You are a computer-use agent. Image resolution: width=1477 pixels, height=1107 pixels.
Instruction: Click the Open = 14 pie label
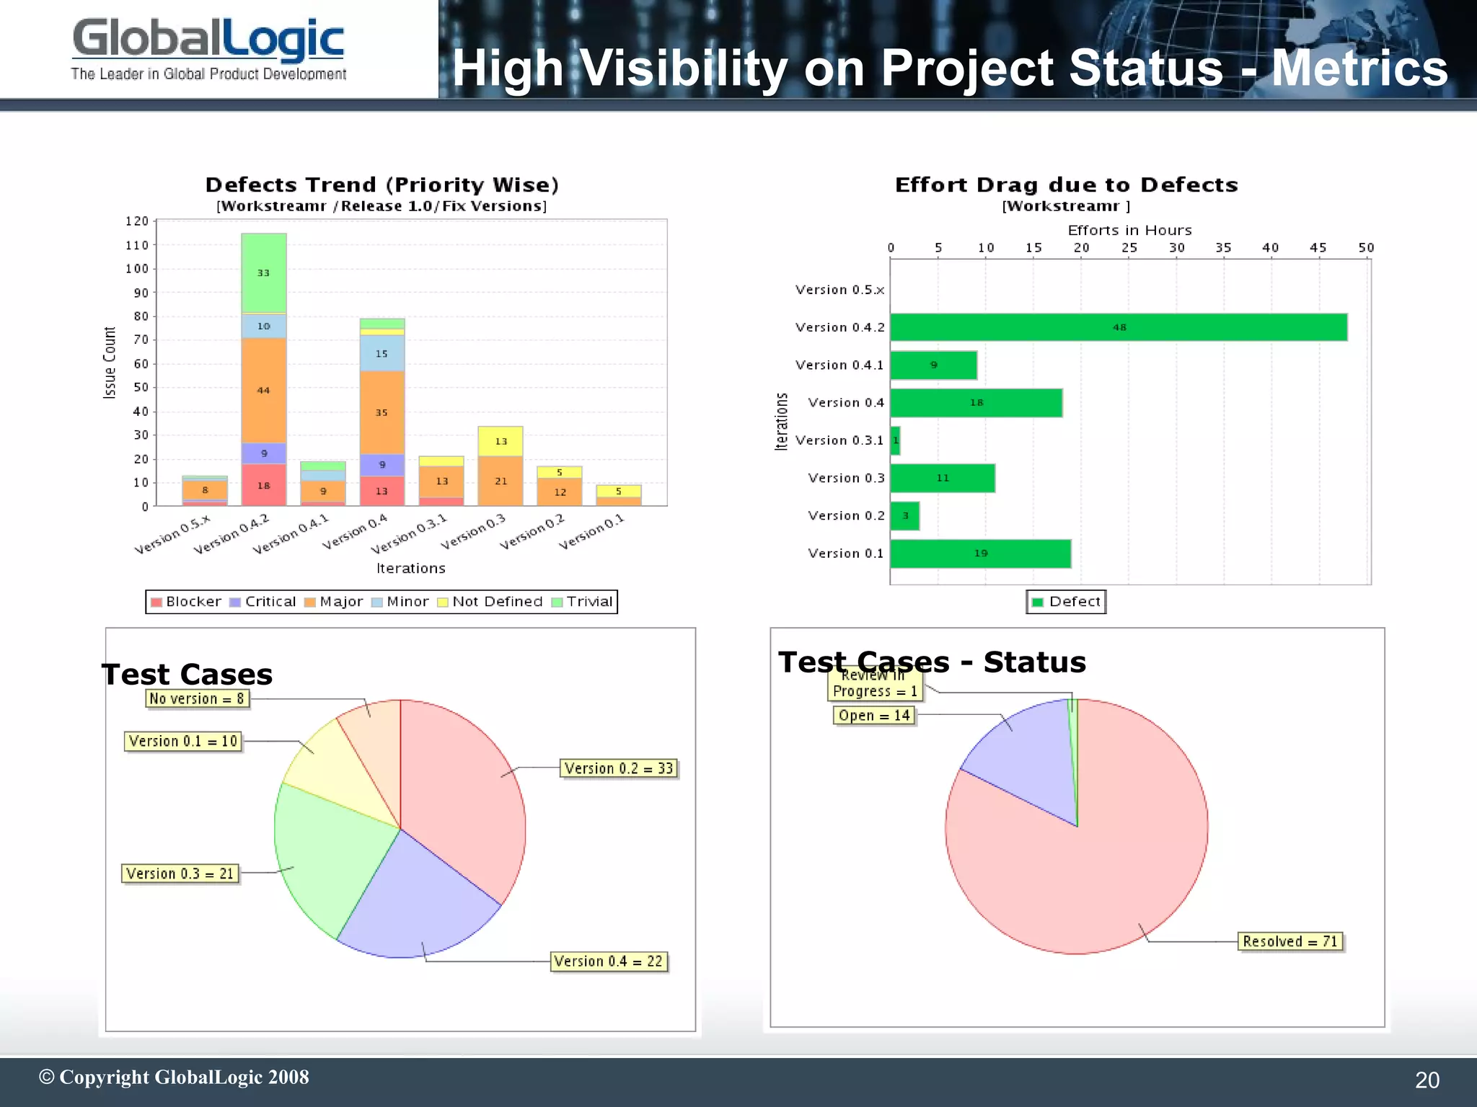[x=874, y=716]
